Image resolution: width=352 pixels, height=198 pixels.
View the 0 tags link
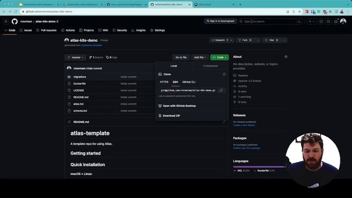tap(112, 57)
